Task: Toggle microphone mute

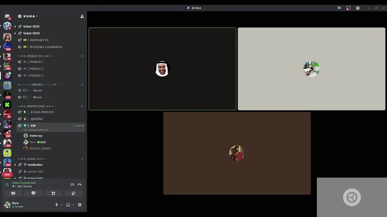Action: (57, 205)
